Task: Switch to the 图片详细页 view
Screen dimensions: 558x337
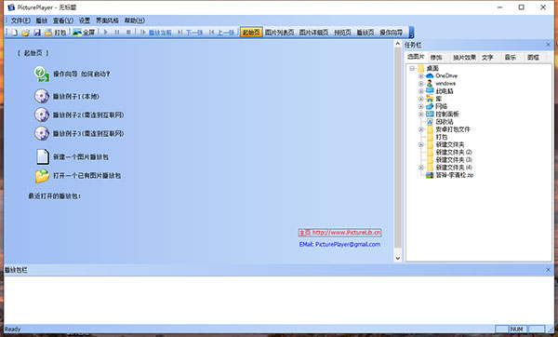Action: (x=313, y=33)
